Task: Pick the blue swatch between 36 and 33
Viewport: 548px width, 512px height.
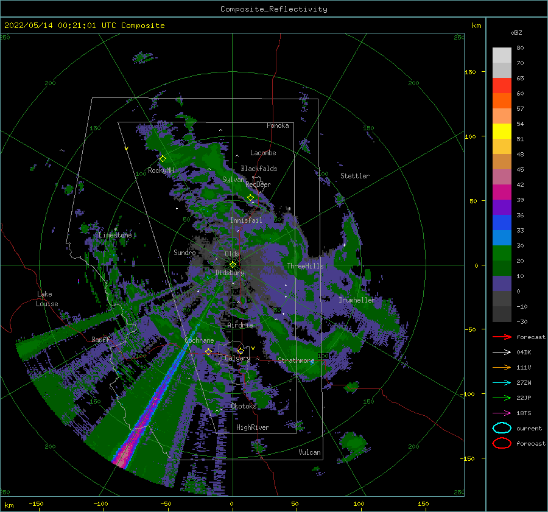Action: pos(502,222)
